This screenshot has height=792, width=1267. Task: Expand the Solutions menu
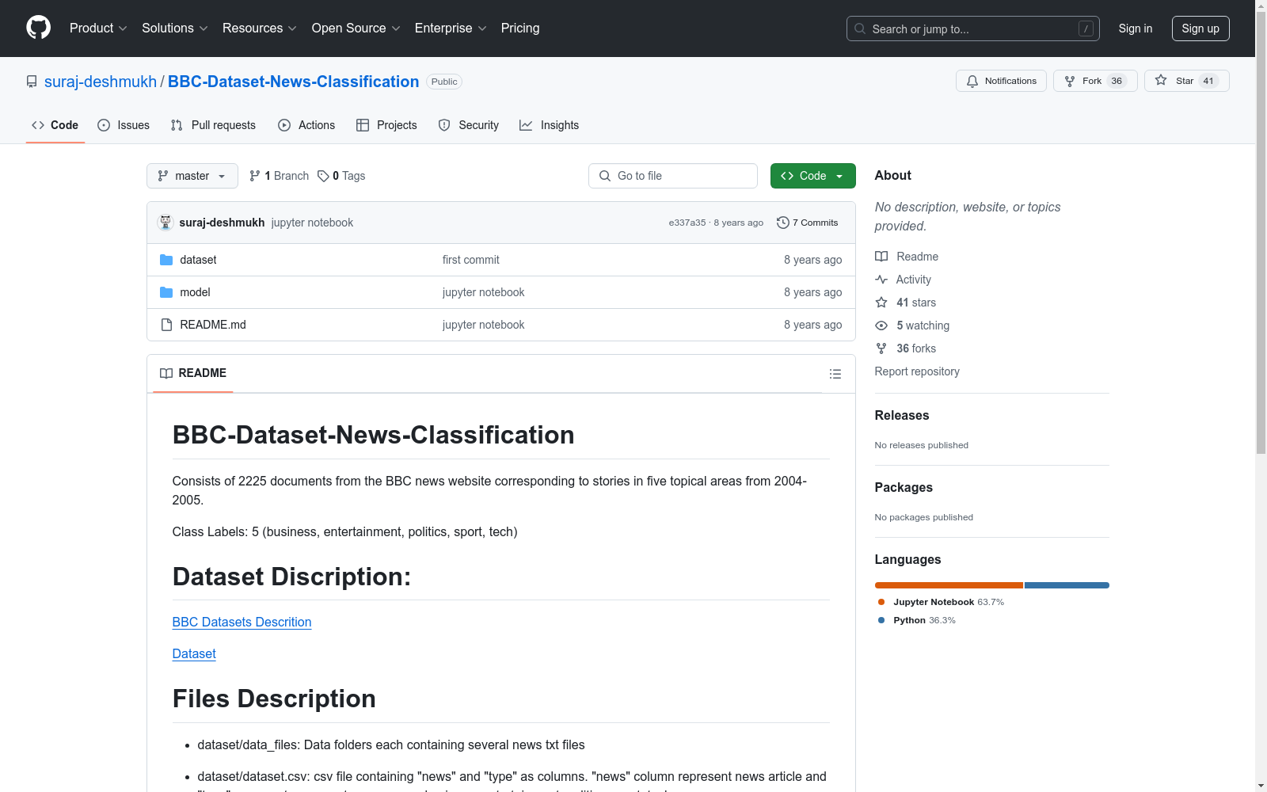click(175, 28)
